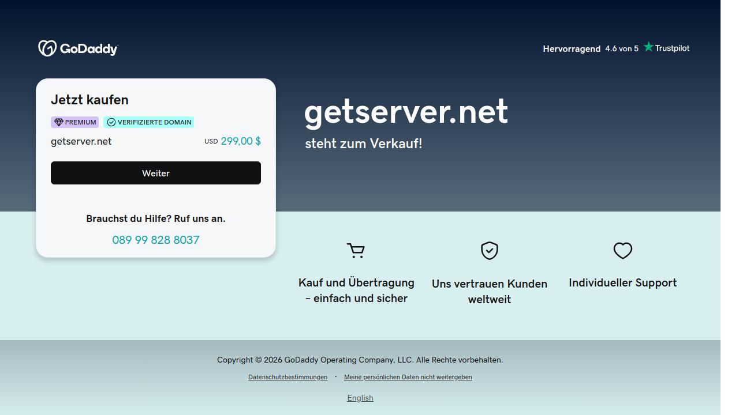Click the heart support icon
This screenshot has width=739, height=415.
pyautogui.click(x=622, y=251)
